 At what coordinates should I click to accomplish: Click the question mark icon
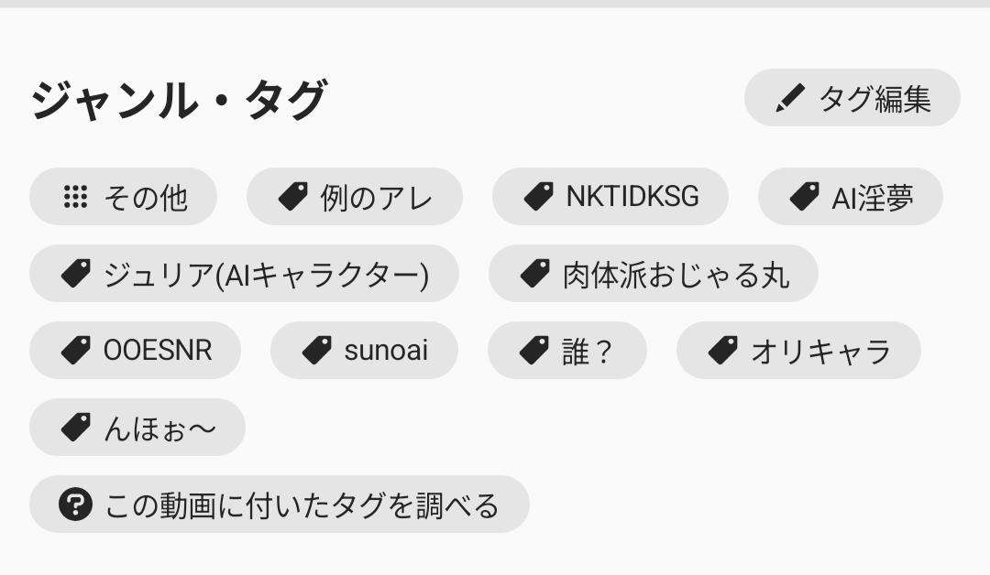coord(76,504)
